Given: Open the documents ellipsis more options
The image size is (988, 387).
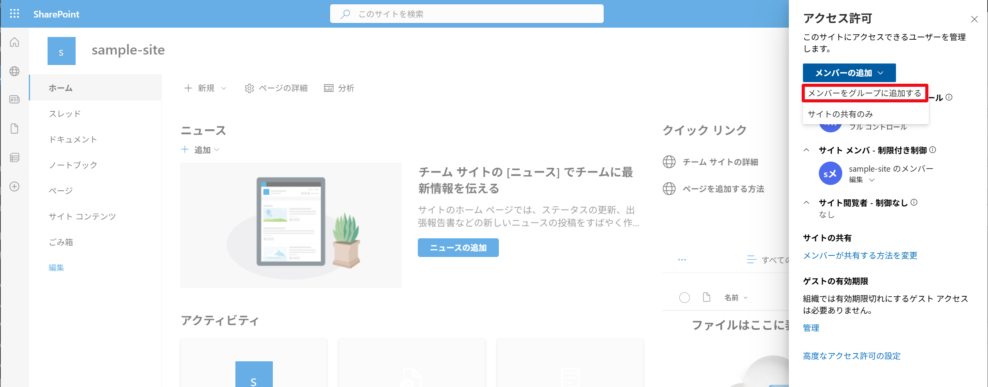Looking at the screenshot, I should click(682, 260).
